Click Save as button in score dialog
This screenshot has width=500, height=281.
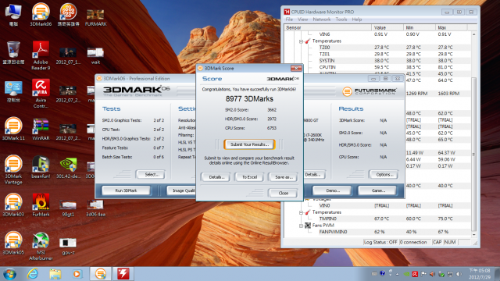[x=283, y=177]
